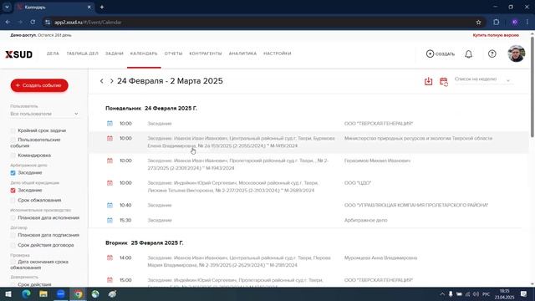Viewport: 535px width, 301px height.
Task: Open the ЗАДАЧИ tab
Action: click(x=114, y=54)
